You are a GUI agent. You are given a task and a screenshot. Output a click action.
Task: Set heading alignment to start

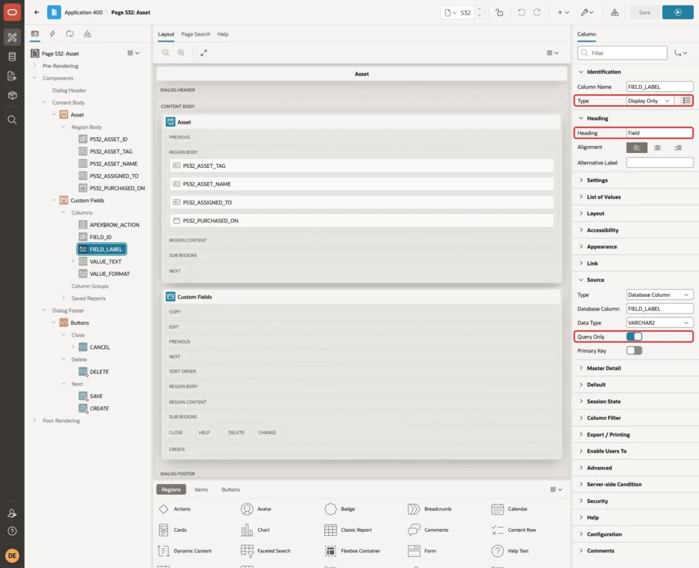pyautogui.click(x=637, y=147)
